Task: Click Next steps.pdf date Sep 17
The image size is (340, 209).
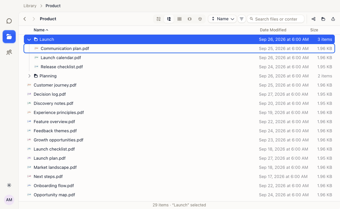Action: [283, 177]
